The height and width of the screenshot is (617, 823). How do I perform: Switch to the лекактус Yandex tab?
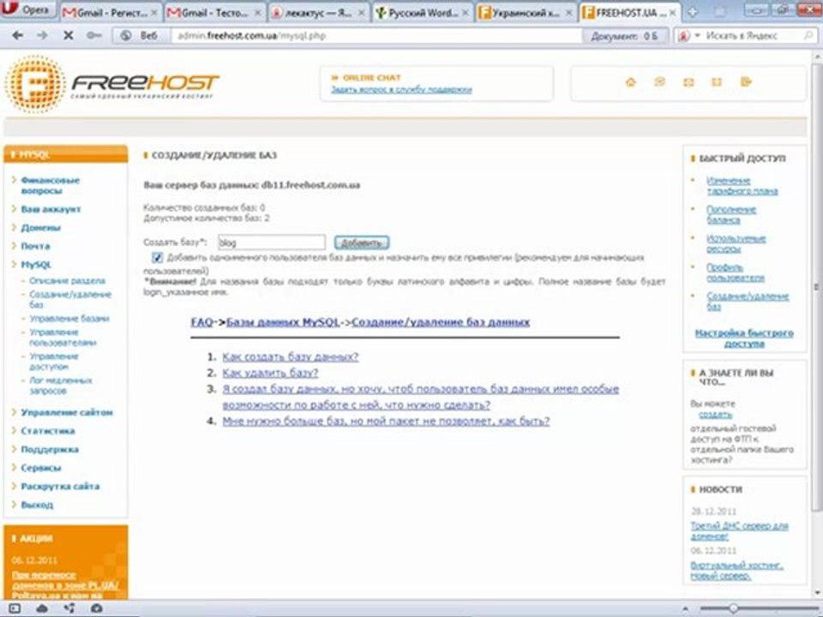pos(317,13)
